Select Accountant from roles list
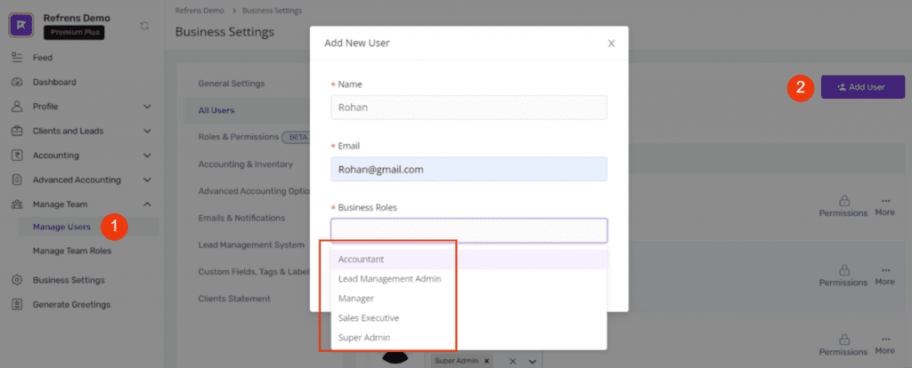912x368 pixels. point(468,260)
